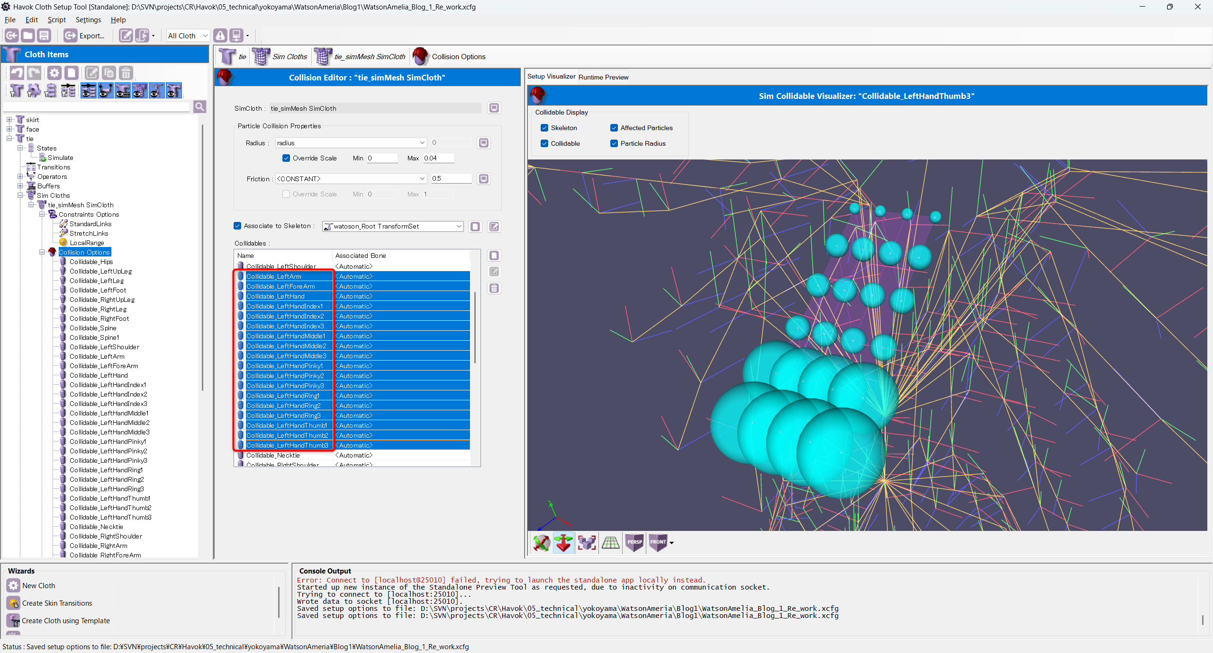Click the new transform set icon beside skeleton dropdown

[475, 227]
